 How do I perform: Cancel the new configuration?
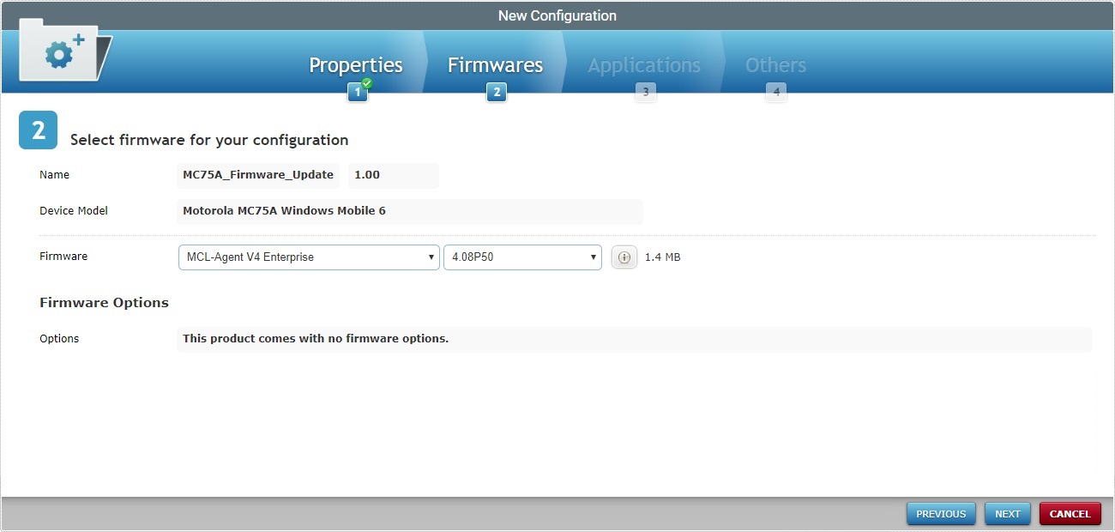coord(1070,513)
